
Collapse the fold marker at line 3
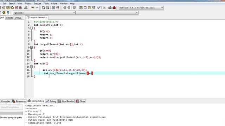31,28
